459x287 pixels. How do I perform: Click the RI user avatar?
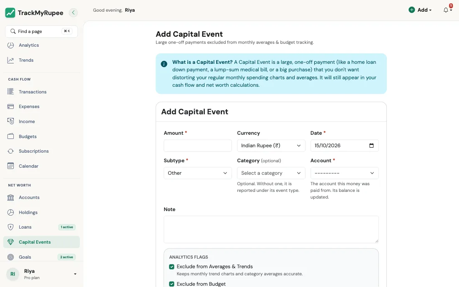(13, 274)
